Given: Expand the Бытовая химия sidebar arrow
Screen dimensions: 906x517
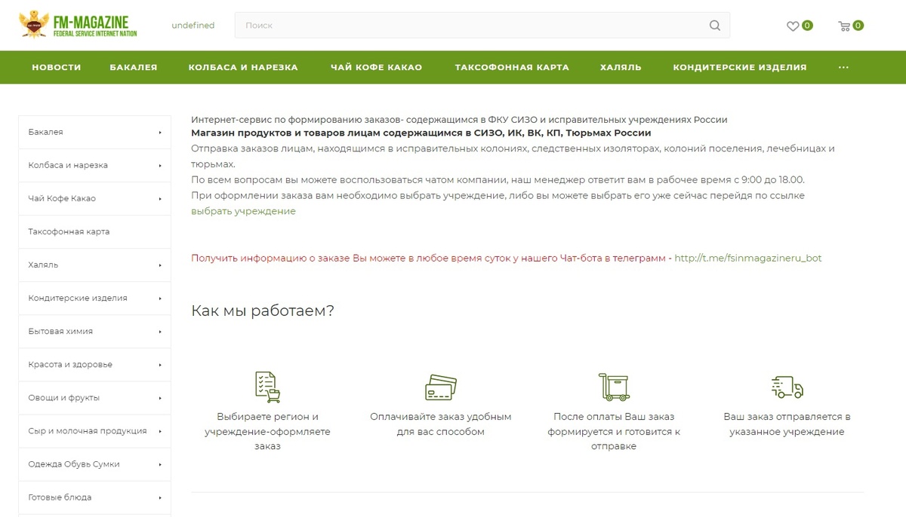Looking at the screenshot, I should 160,332.
